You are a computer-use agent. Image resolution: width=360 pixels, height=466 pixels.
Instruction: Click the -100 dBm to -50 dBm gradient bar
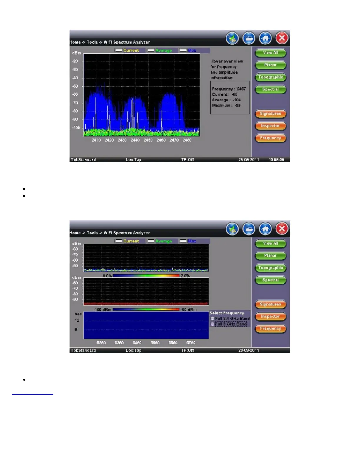coord(146,309)
